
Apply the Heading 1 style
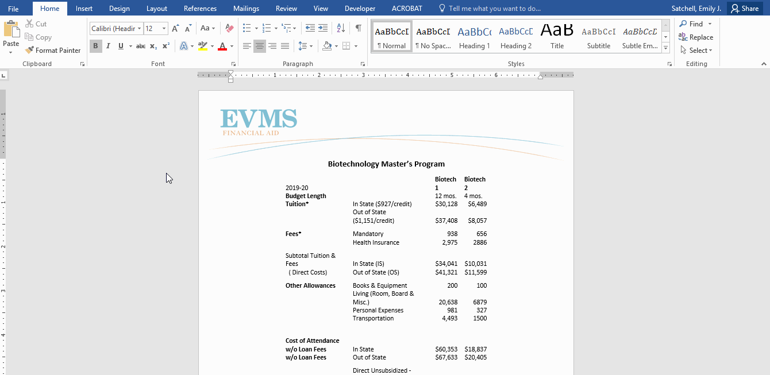coord(474,37)
